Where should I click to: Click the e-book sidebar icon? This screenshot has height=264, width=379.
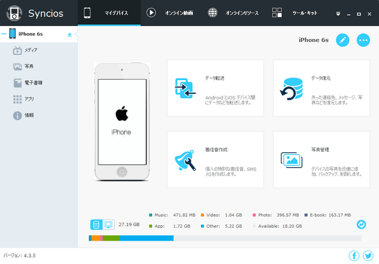pyautogui.click(x=17, y=83)
